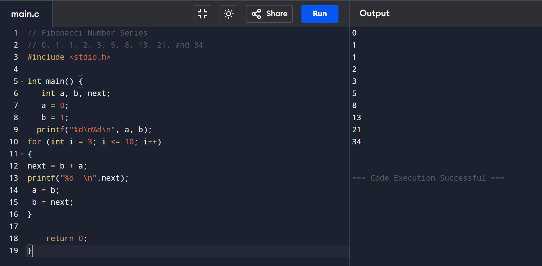
Task: Click the Share button
Action: (269, 14)
